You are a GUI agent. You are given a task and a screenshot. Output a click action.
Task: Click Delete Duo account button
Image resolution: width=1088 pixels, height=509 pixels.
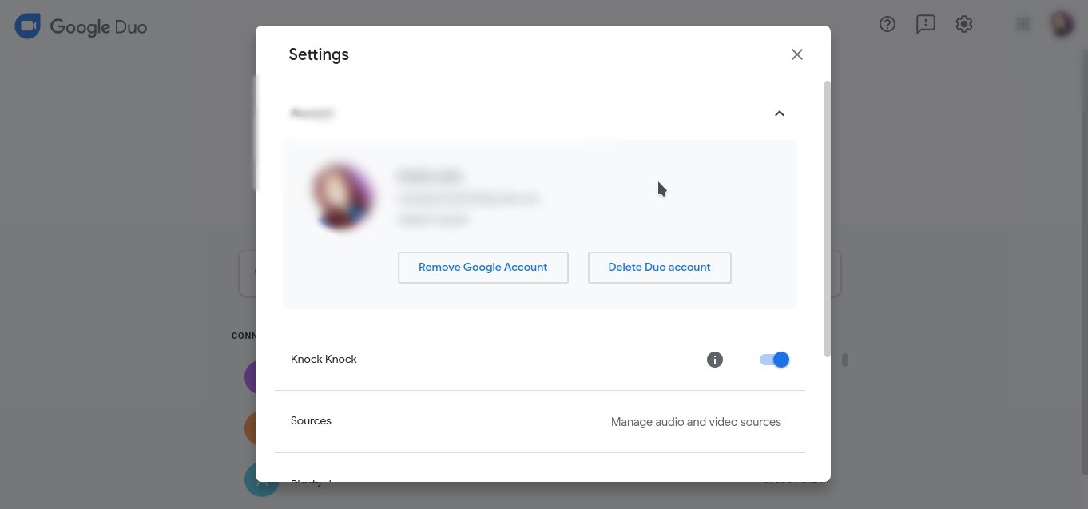[659, 268]
